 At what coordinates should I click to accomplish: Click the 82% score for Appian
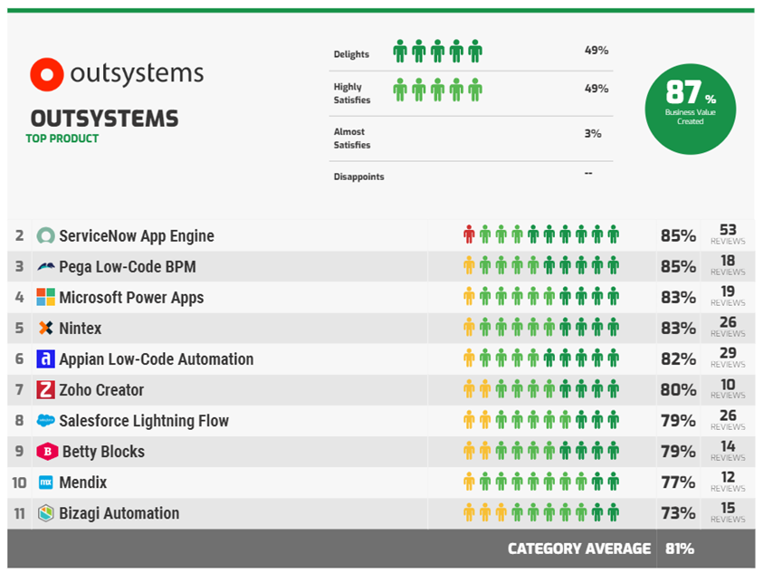tap(678, 359)
